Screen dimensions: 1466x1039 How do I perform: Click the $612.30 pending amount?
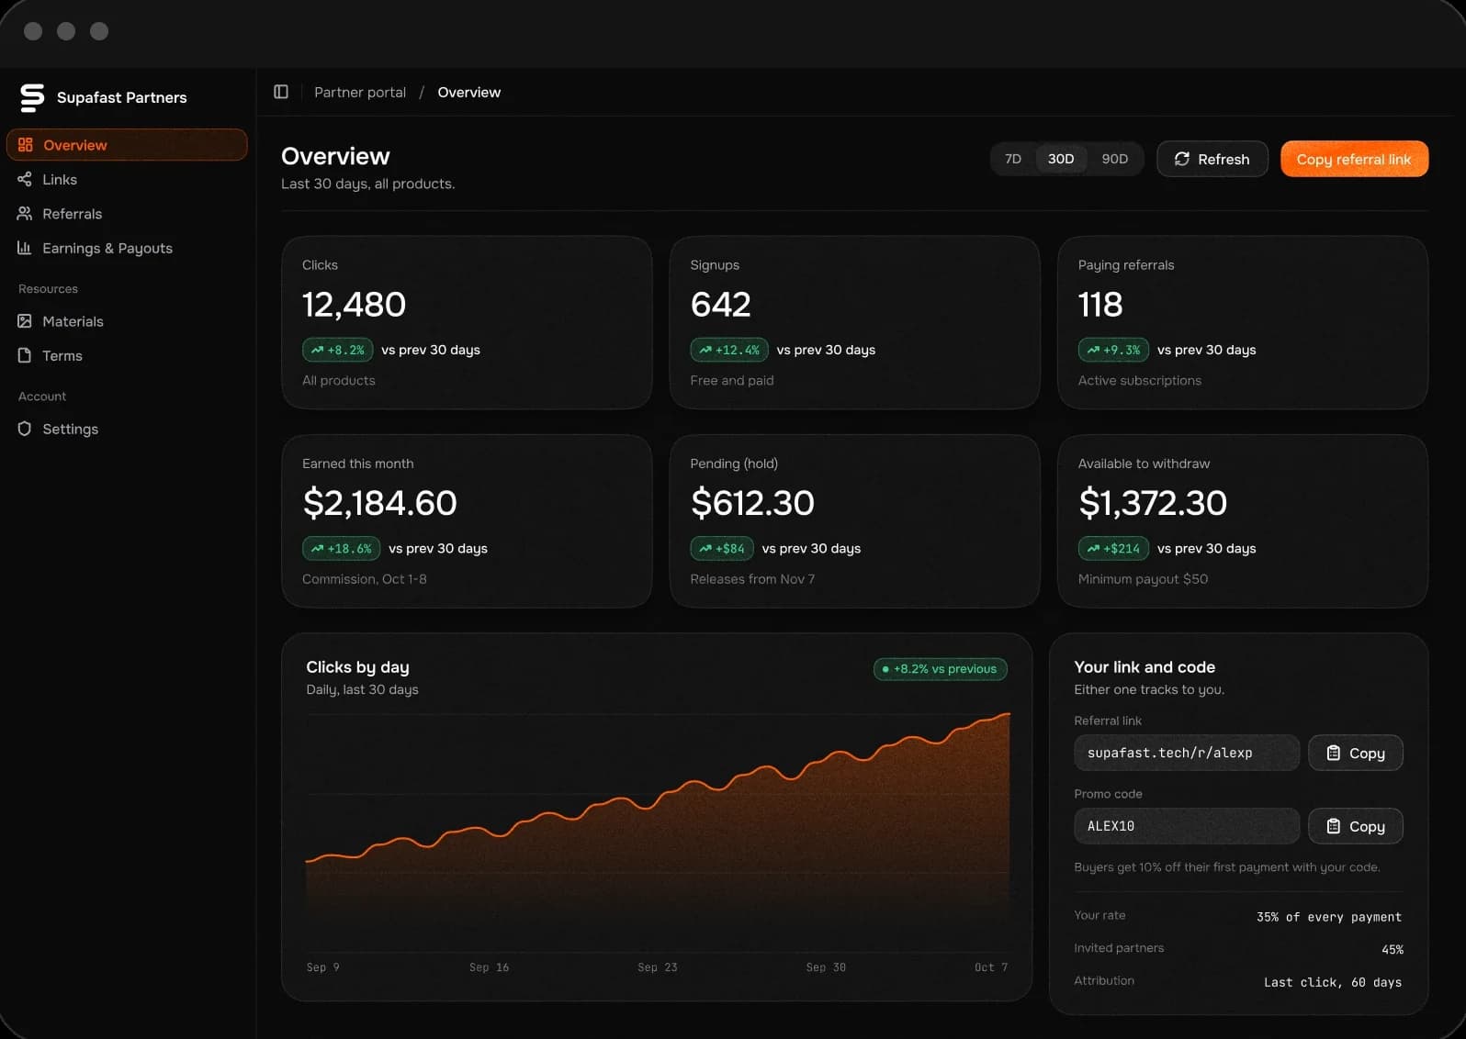[x=752, y=503]
